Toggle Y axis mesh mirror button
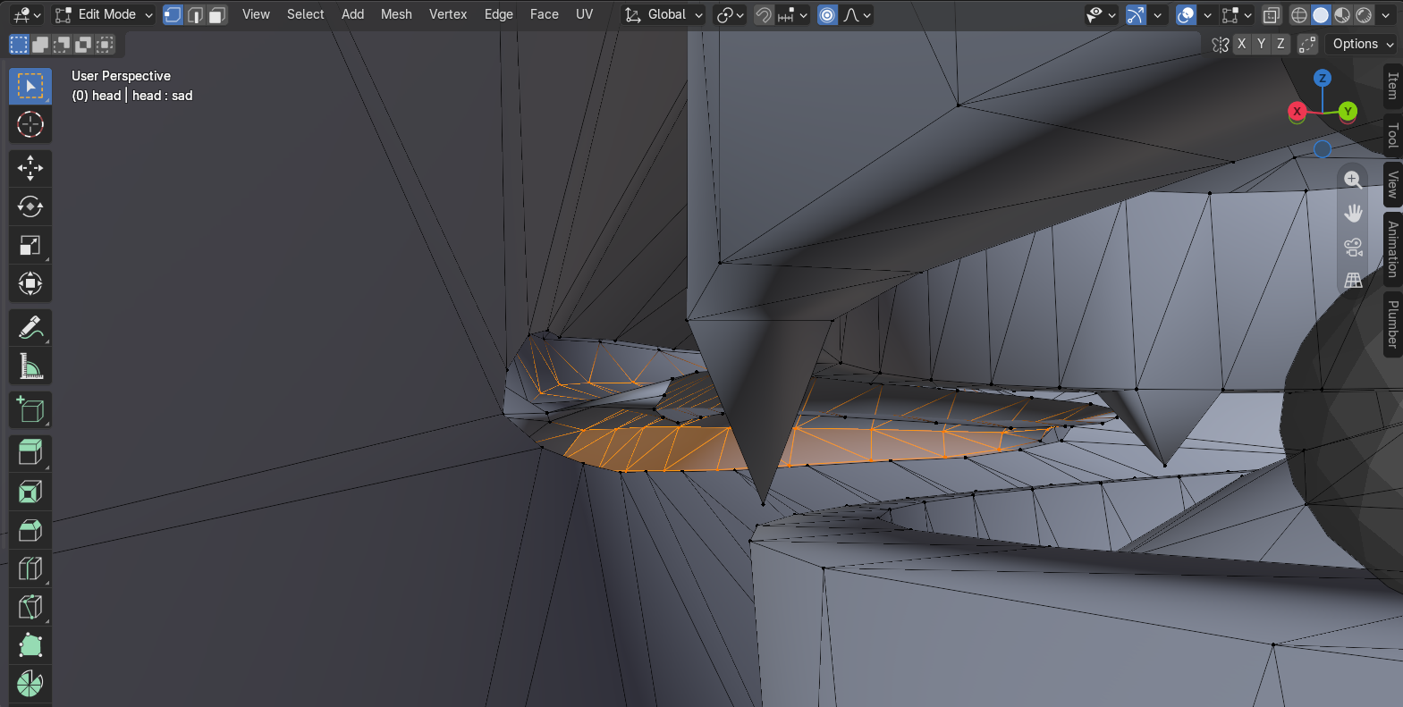 [1261, 44]
